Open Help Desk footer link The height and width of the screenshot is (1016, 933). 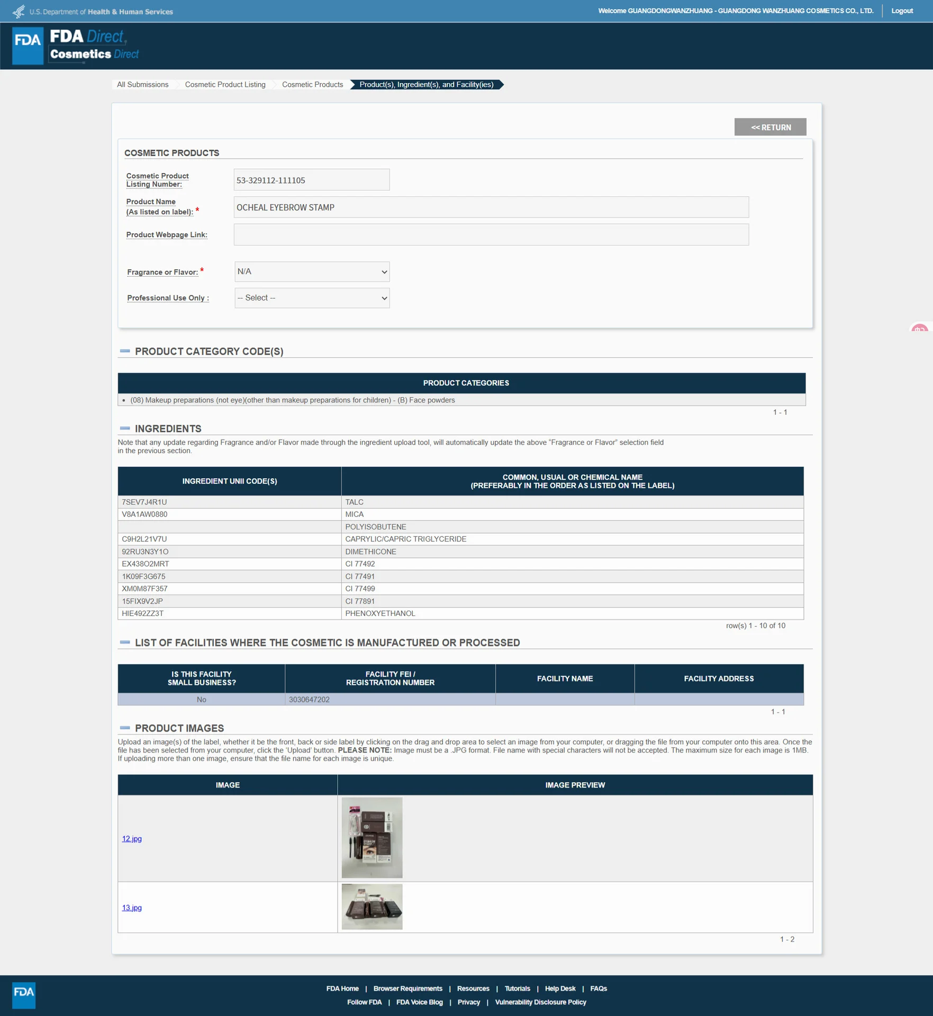[x=560, y=988]
